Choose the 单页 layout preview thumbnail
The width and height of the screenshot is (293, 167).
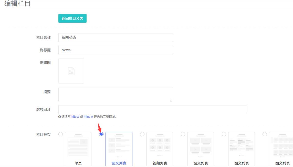click(78, 146)
